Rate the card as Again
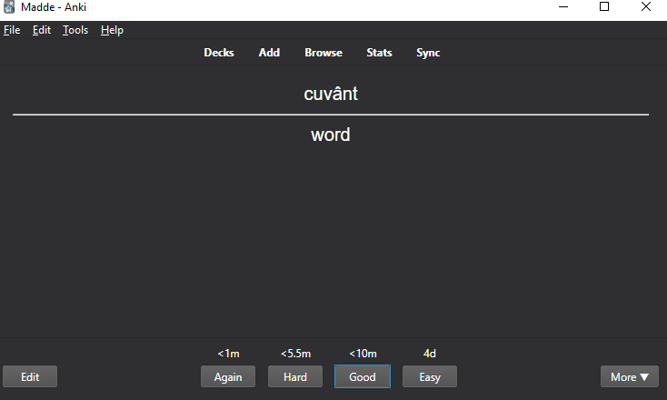Image resolution: width=667 pixels, height=400 pixels. [x=228, y=376]
